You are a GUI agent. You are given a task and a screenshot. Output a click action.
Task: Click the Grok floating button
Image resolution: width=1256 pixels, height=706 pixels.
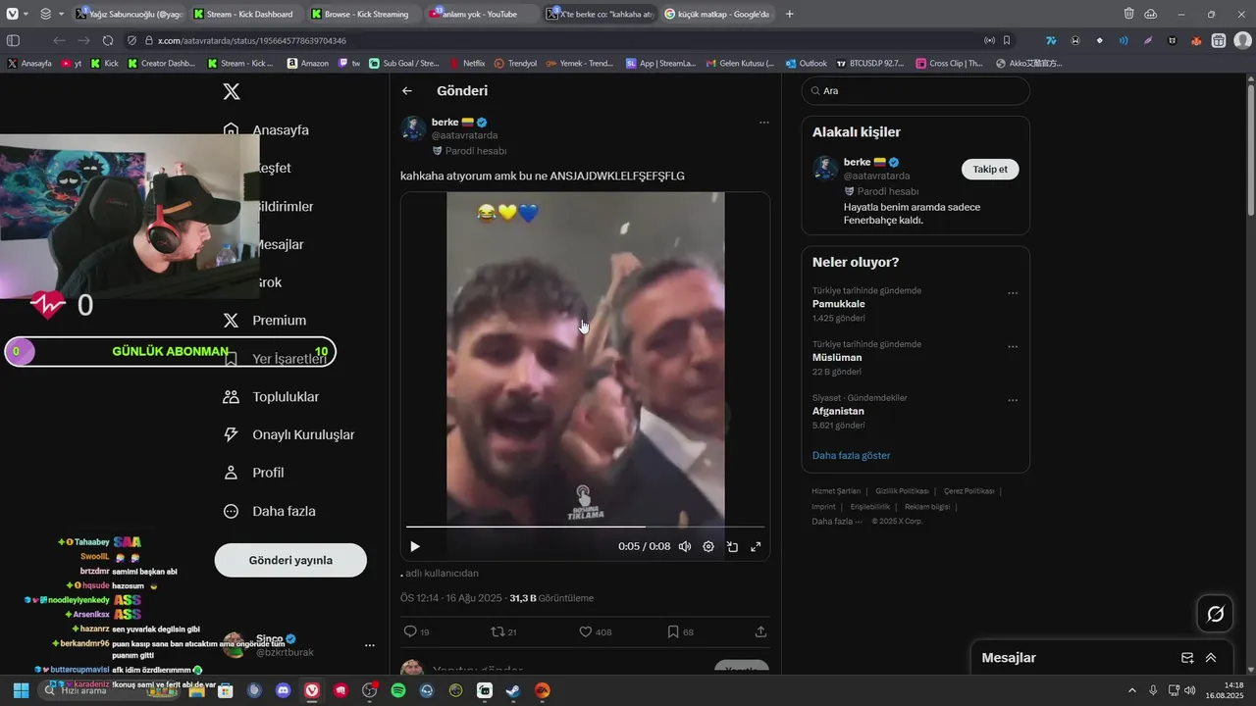1215,614
